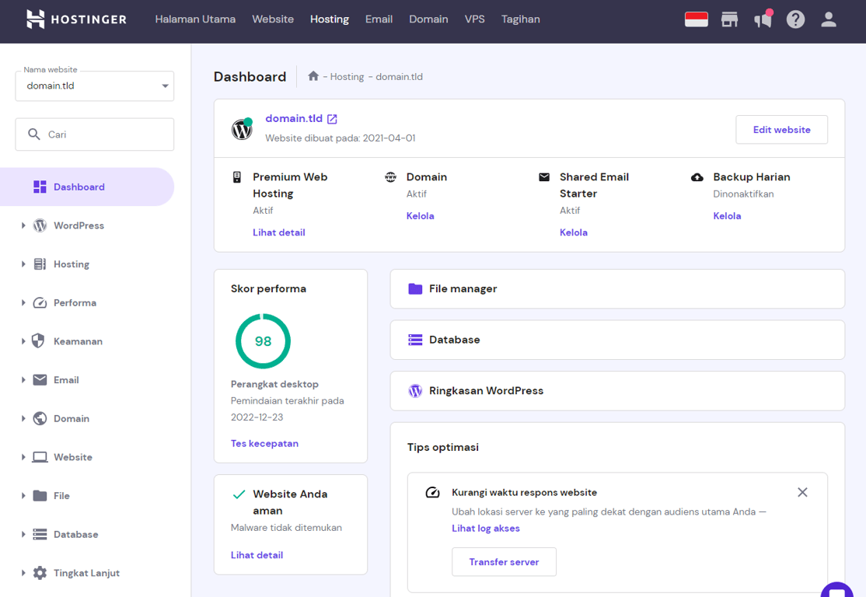This screenshot has width=866, height=597.
Task: Click the Dashboard grid icon in sidebar
Action: pos(40,187)
